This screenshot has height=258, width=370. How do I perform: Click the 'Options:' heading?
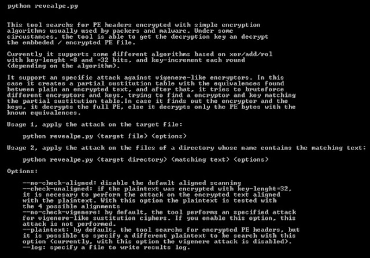coord(22,171)
